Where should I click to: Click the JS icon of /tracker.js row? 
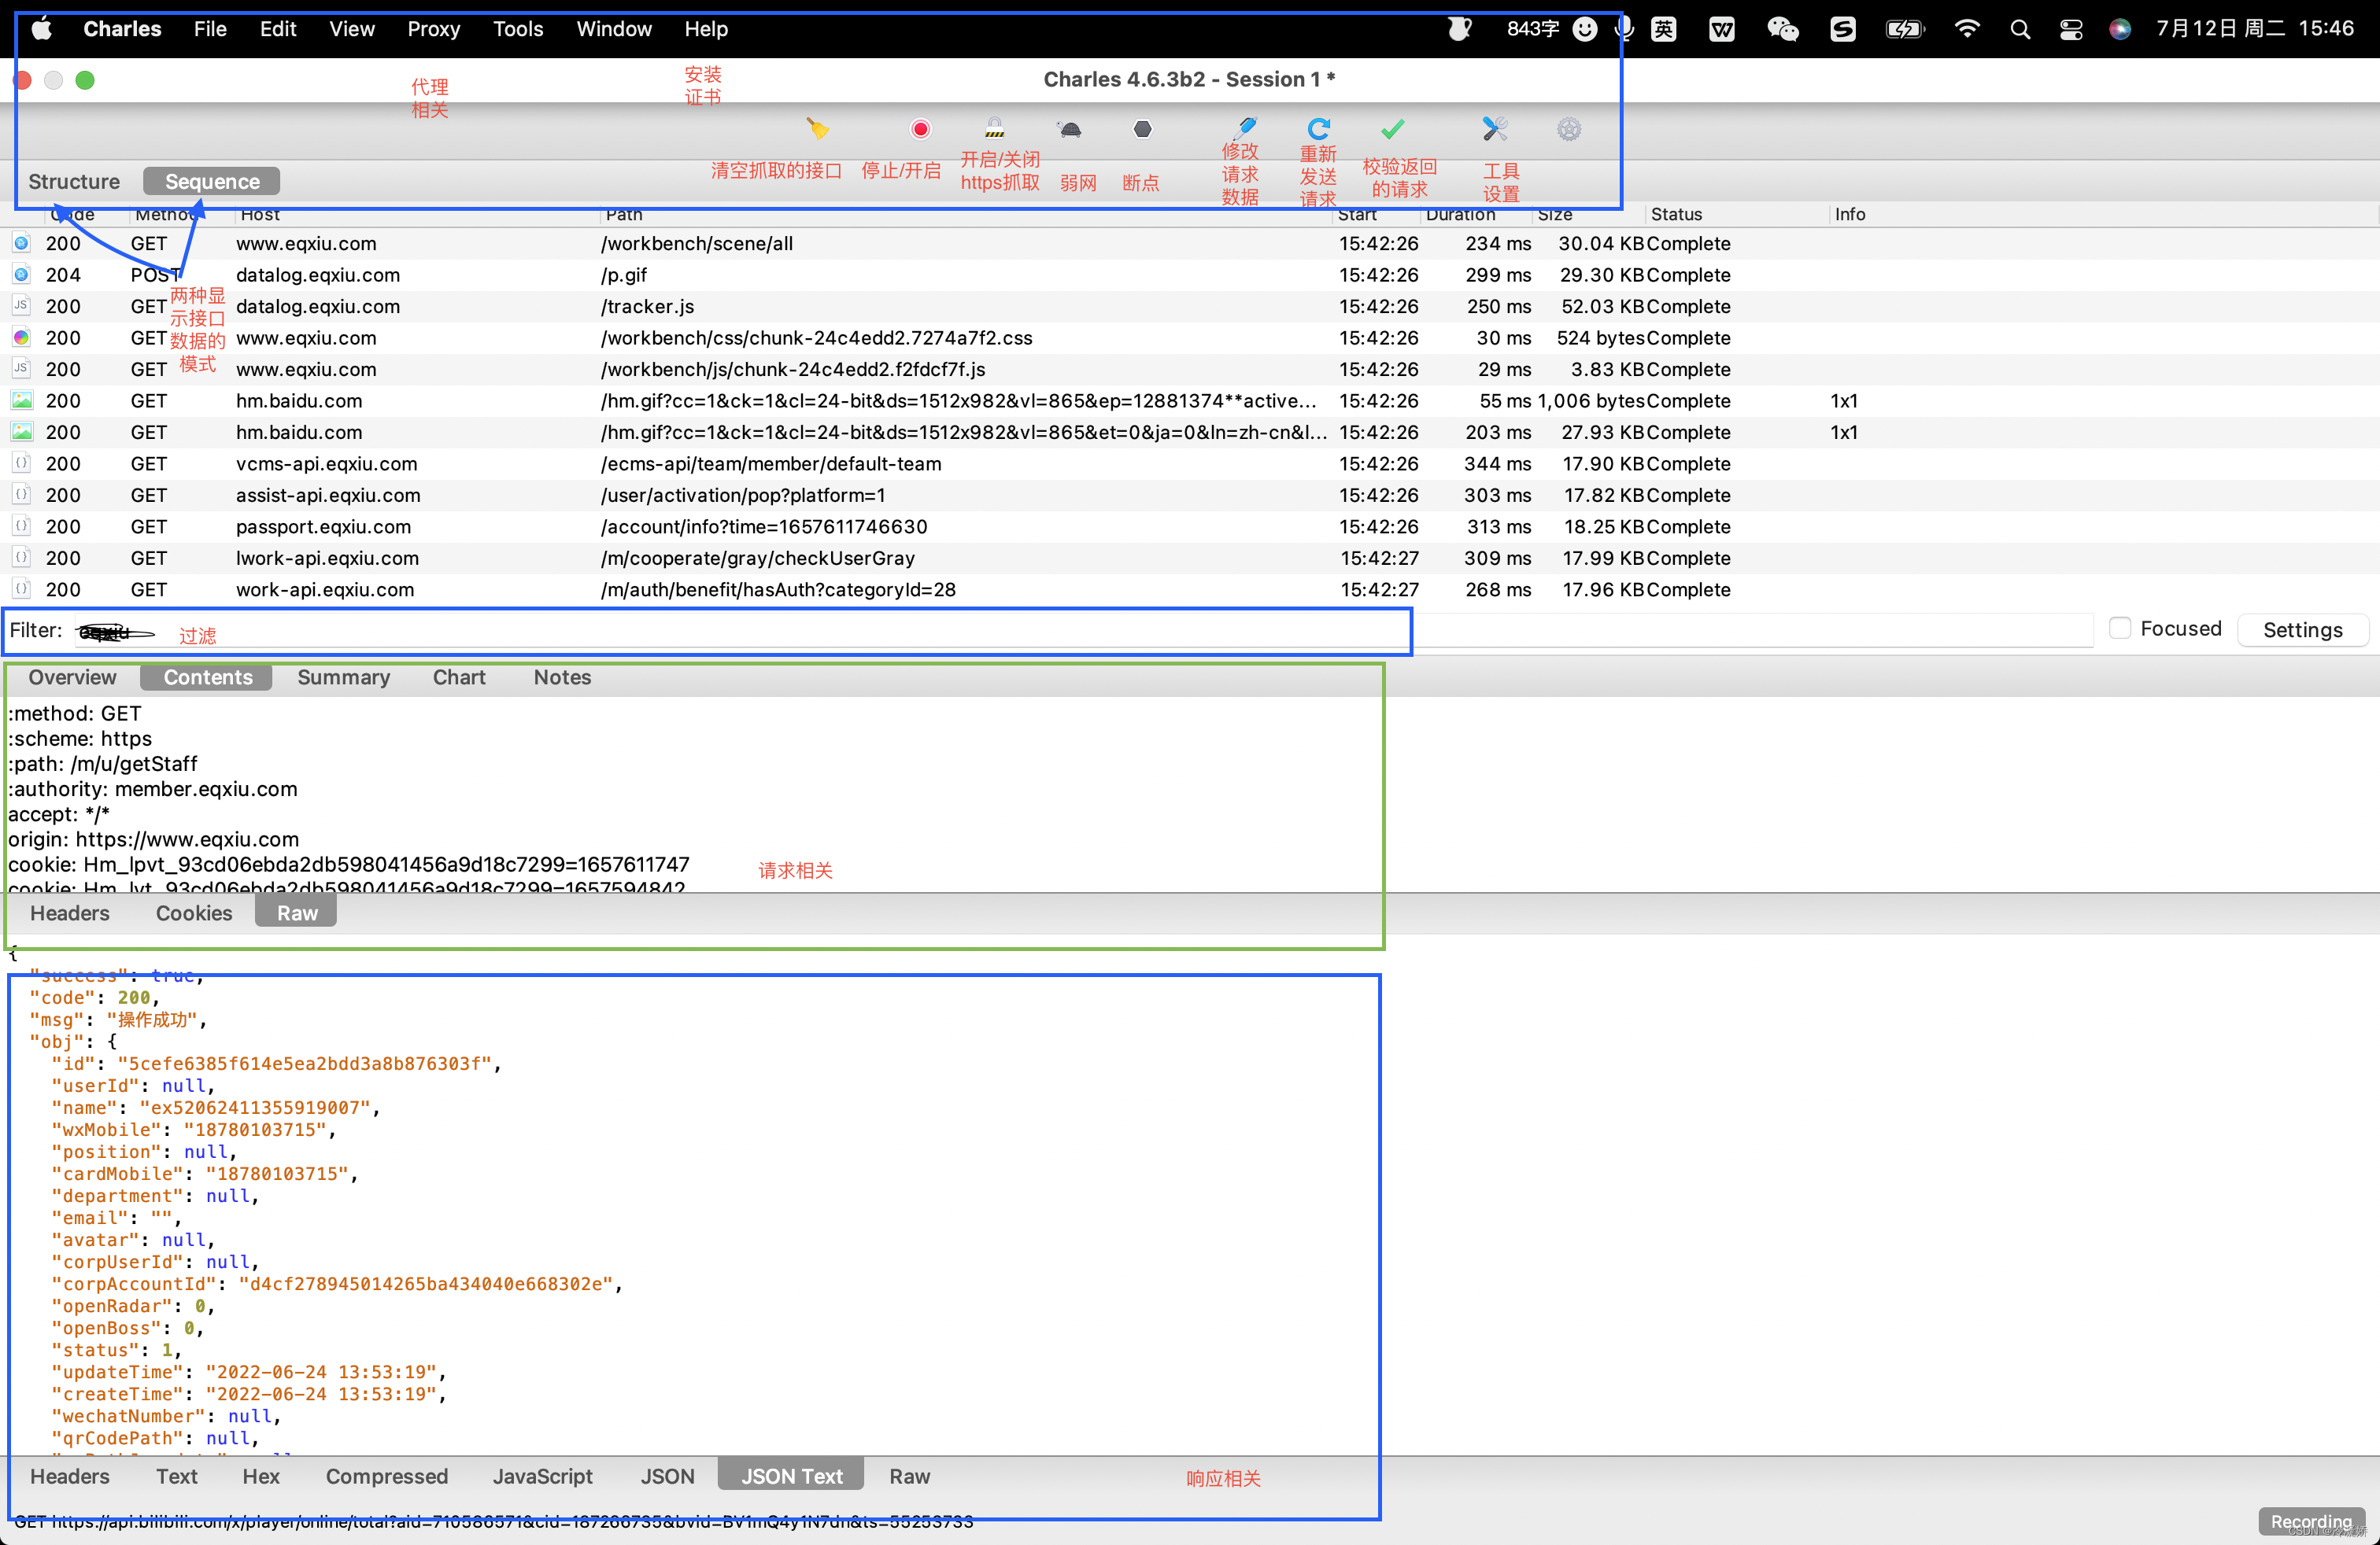coord(21,306)
